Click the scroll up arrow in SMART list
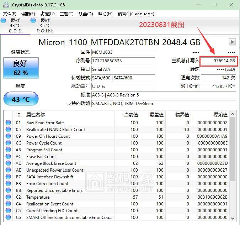240x225 pixels. [x=233, y=114]
